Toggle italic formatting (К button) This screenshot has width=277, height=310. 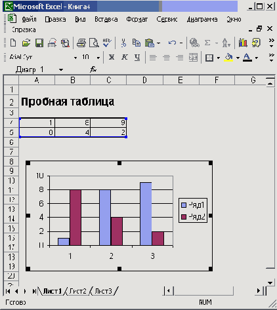coord(125,57)
